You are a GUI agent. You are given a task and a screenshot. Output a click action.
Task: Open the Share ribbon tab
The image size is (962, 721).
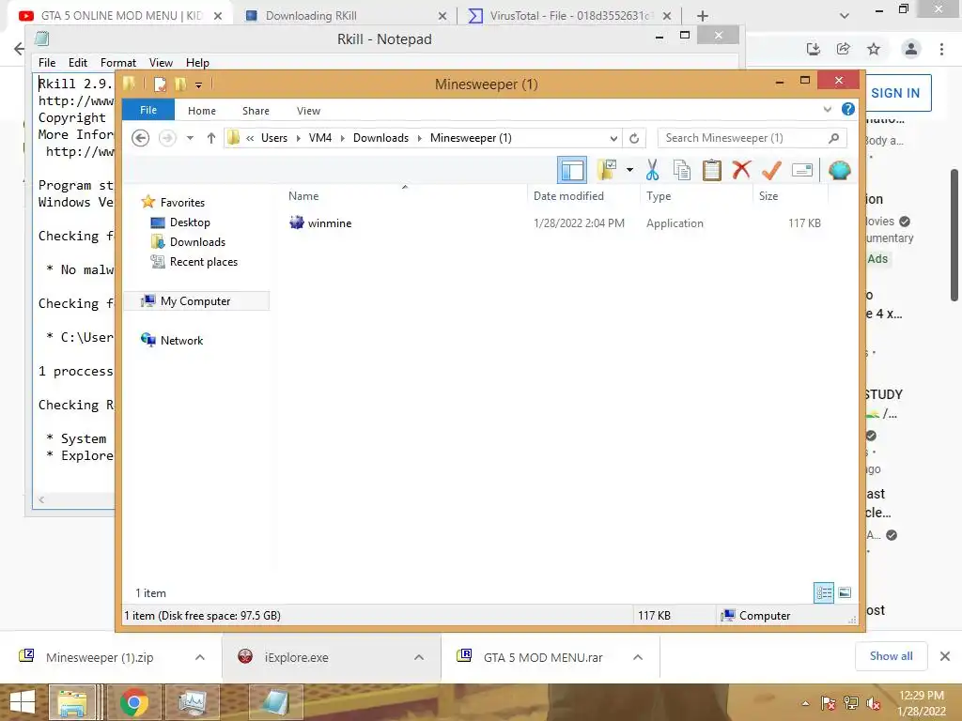point(256,111)
